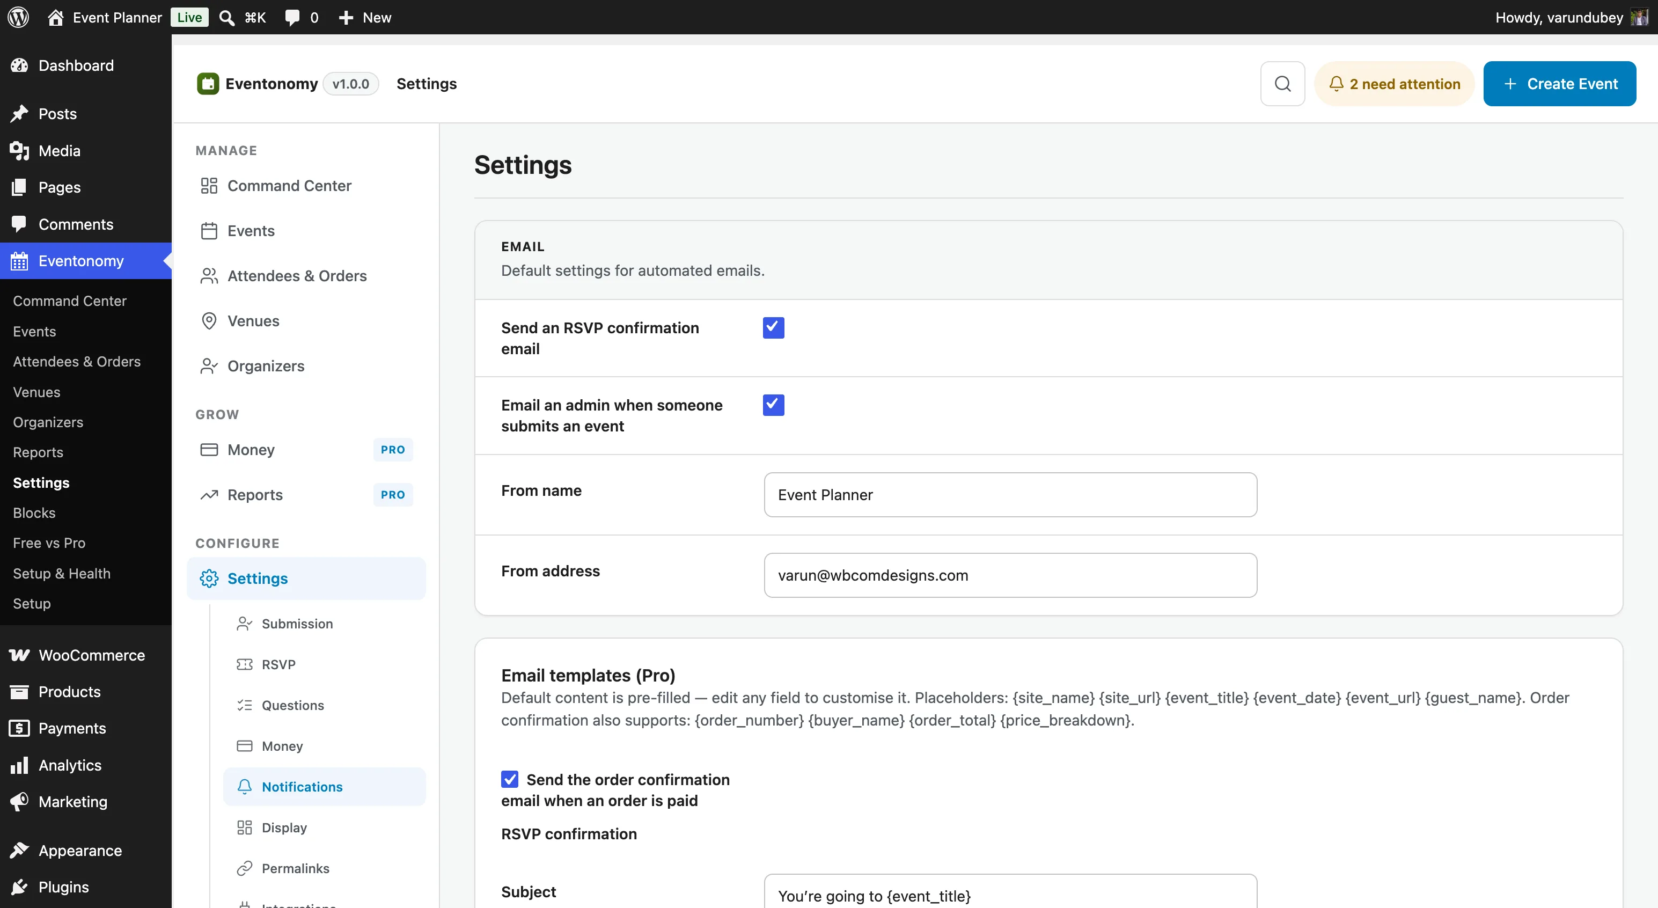Click the Events calendar icon in Manage
This screenshot has width=1658, height=908.
pyautogui.click(x=209, y=231)
